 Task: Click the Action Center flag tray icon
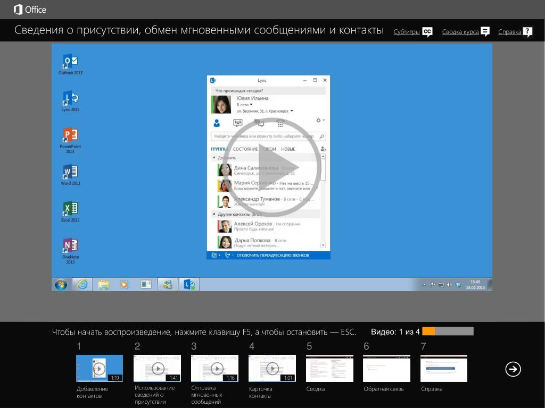(433, 285)
